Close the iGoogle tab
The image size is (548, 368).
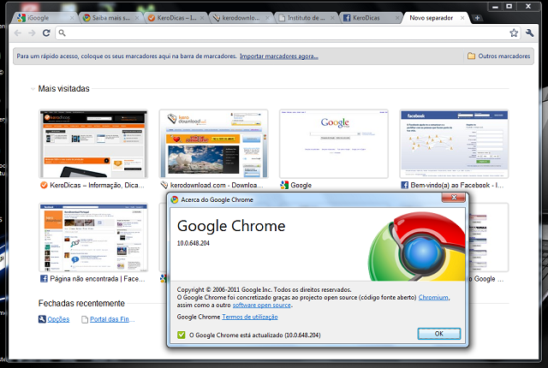[72, 18]
